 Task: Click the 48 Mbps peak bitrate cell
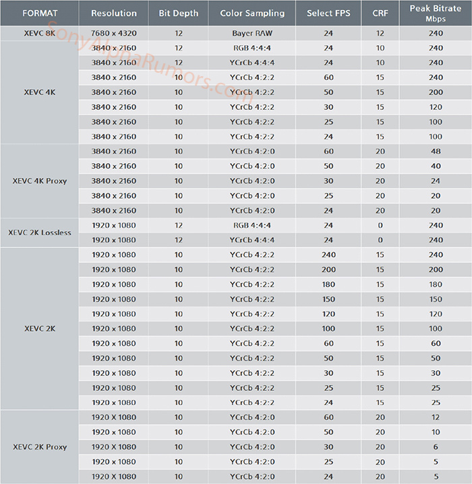coord(435,152)
